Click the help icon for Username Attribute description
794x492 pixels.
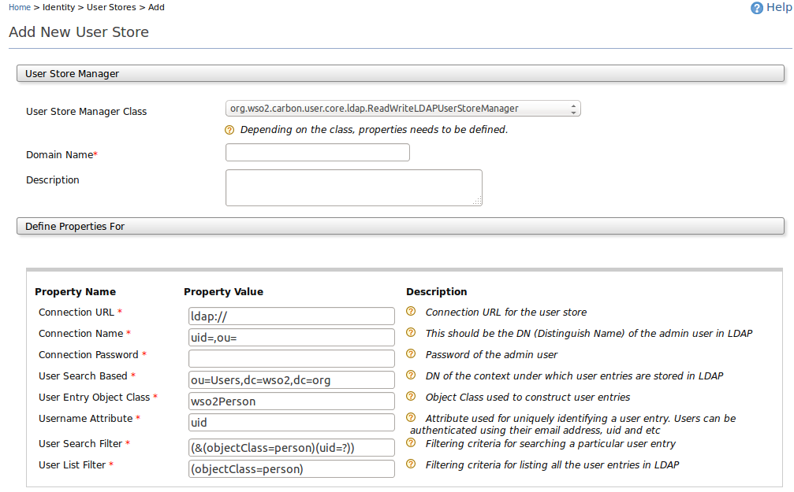click(x=411, y=418)
